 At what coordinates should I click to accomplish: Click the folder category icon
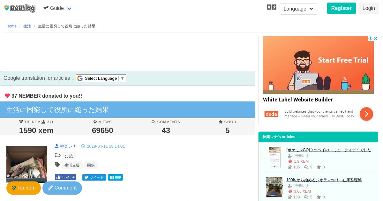click(x=58, y=155)
